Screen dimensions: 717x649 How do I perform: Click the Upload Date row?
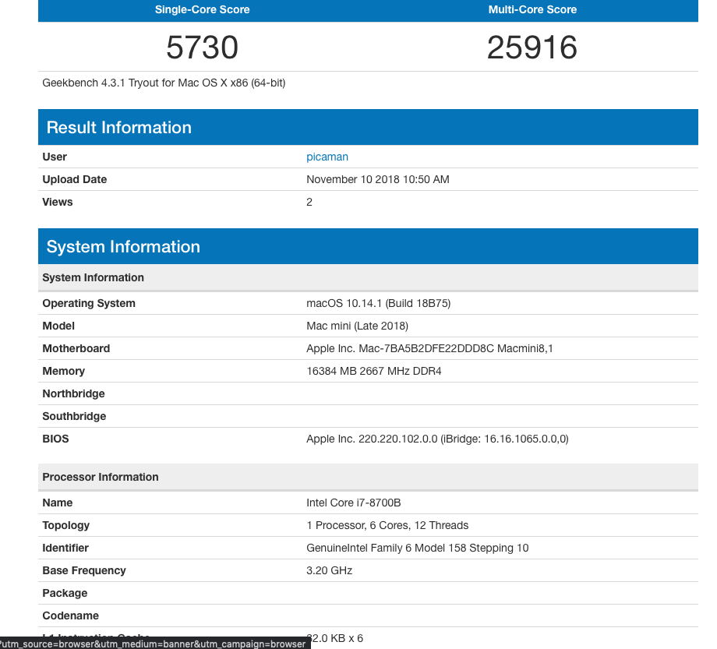point(378,179)
